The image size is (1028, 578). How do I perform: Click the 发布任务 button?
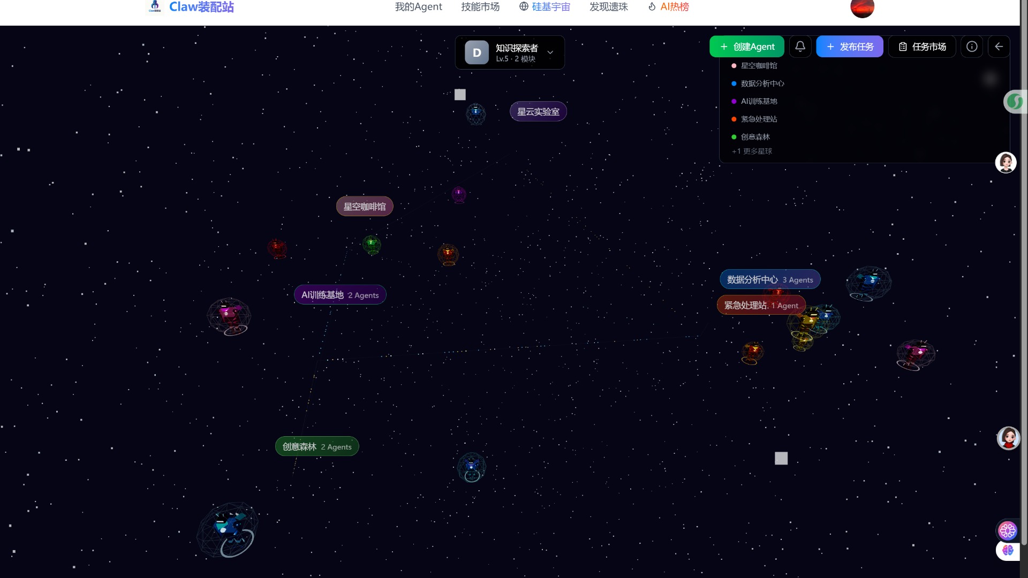(x=849, y=47)
